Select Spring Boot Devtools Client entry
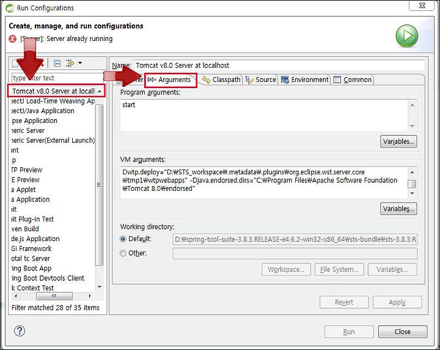The width and height of the screenshot is (440, 350). (x=48, y=278)
